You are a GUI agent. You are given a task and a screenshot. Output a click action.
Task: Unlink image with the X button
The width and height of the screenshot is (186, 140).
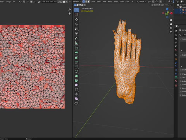point(66,2)
